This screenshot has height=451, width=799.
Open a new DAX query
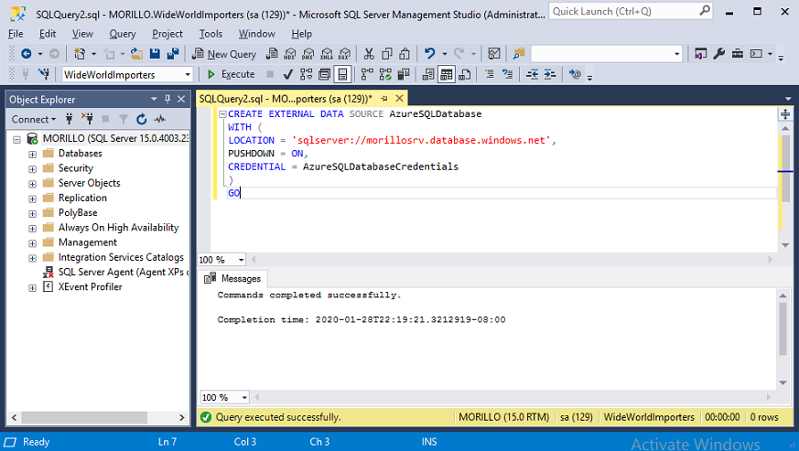pyautogui.click(x=345, y=53)
